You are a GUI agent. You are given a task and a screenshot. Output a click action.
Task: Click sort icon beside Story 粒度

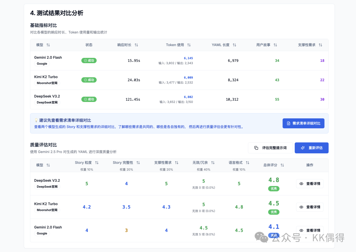tap(97, 163)
